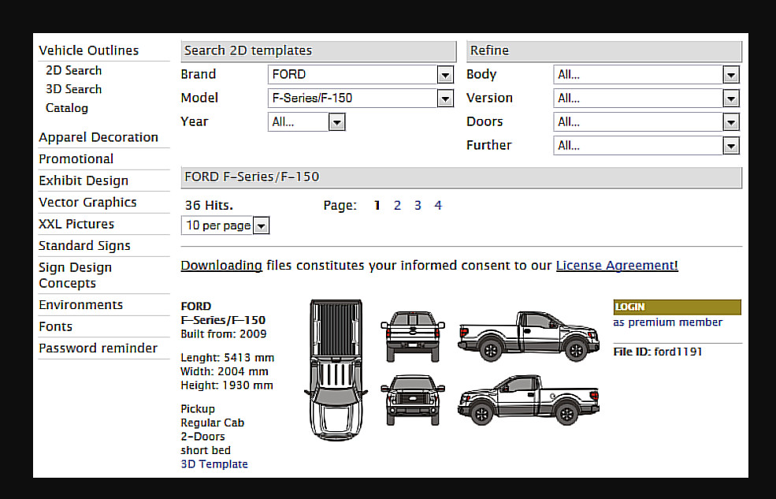
Task: Click the 'short bed' text
Action: pyautogui.click(x=206, y=450)
